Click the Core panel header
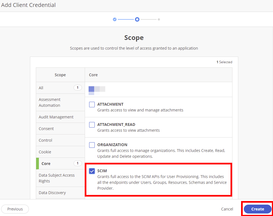Image resolution: width=273 pixels, height=216 pixels. coord(158,75)
